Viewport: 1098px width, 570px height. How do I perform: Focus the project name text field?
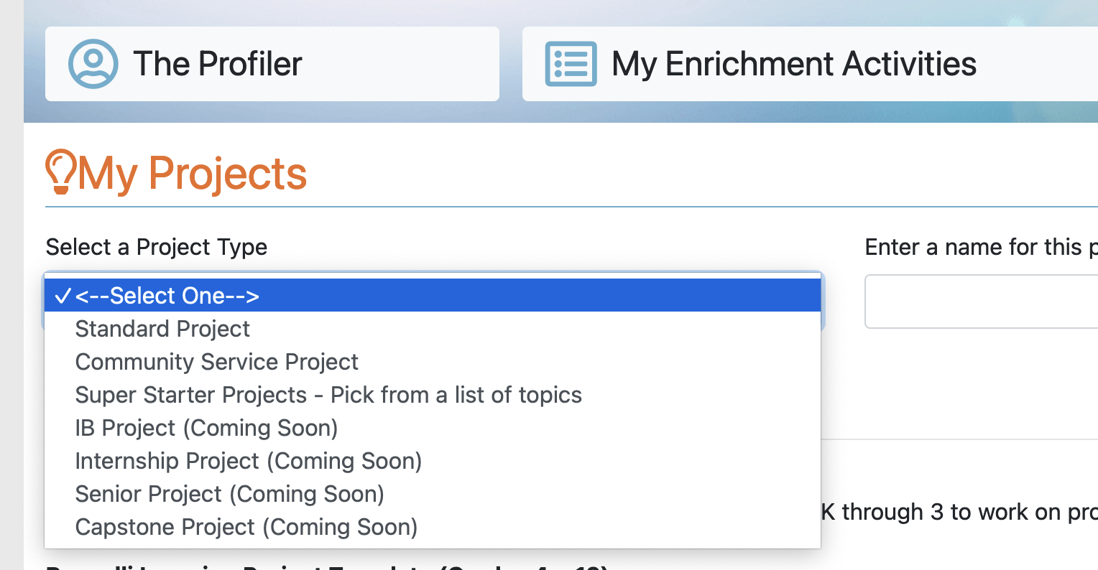click(982, 302)
